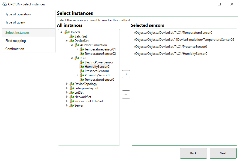238x160 pixels.
Task: Go to the Field mapping step
Action: tap(16, 41)
